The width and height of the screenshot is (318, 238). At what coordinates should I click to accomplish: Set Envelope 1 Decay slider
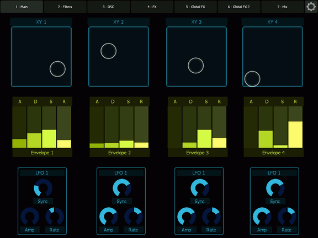point(34,127)
